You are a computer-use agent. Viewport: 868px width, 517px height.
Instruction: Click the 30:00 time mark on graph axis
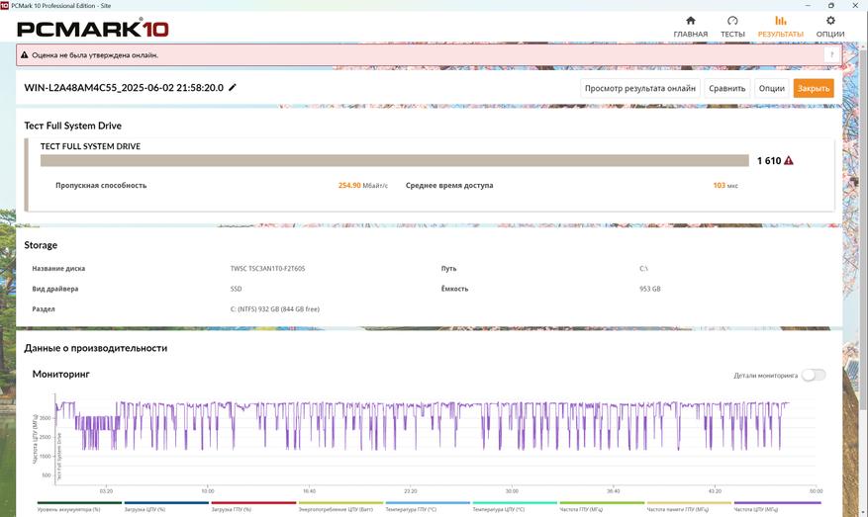point(512,491)
